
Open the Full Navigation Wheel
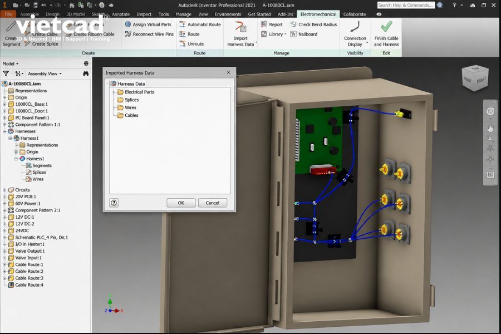[490, 111]
